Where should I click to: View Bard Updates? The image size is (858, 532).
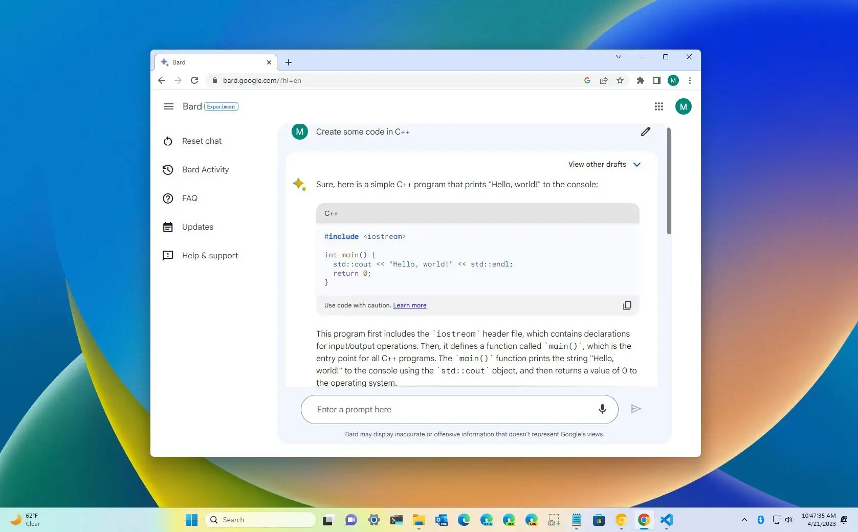tap(197, 227)
